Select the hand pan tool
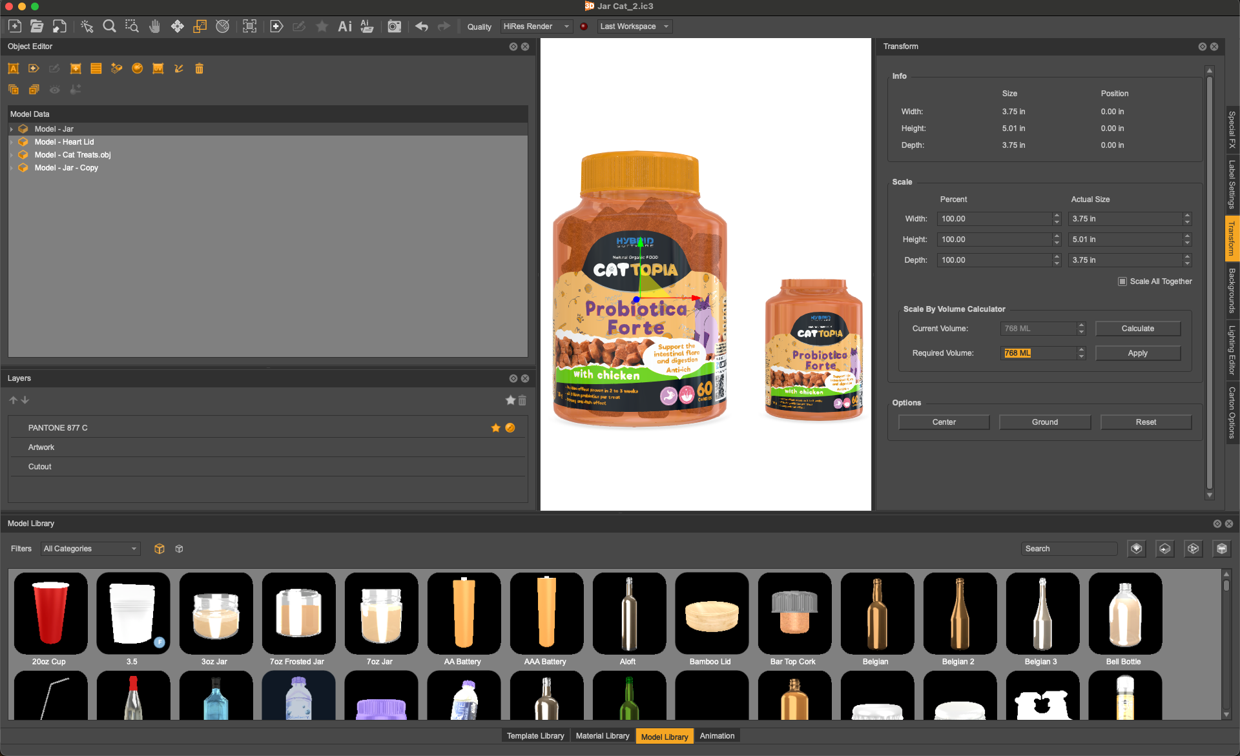This screenshot has width=1240, height=756. (x=154, y=26)
